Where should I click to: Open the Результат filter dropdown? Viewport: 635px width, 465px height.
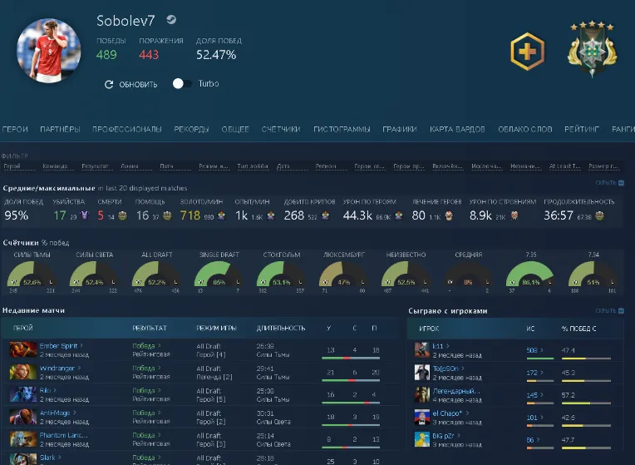(x=96, y=166)
